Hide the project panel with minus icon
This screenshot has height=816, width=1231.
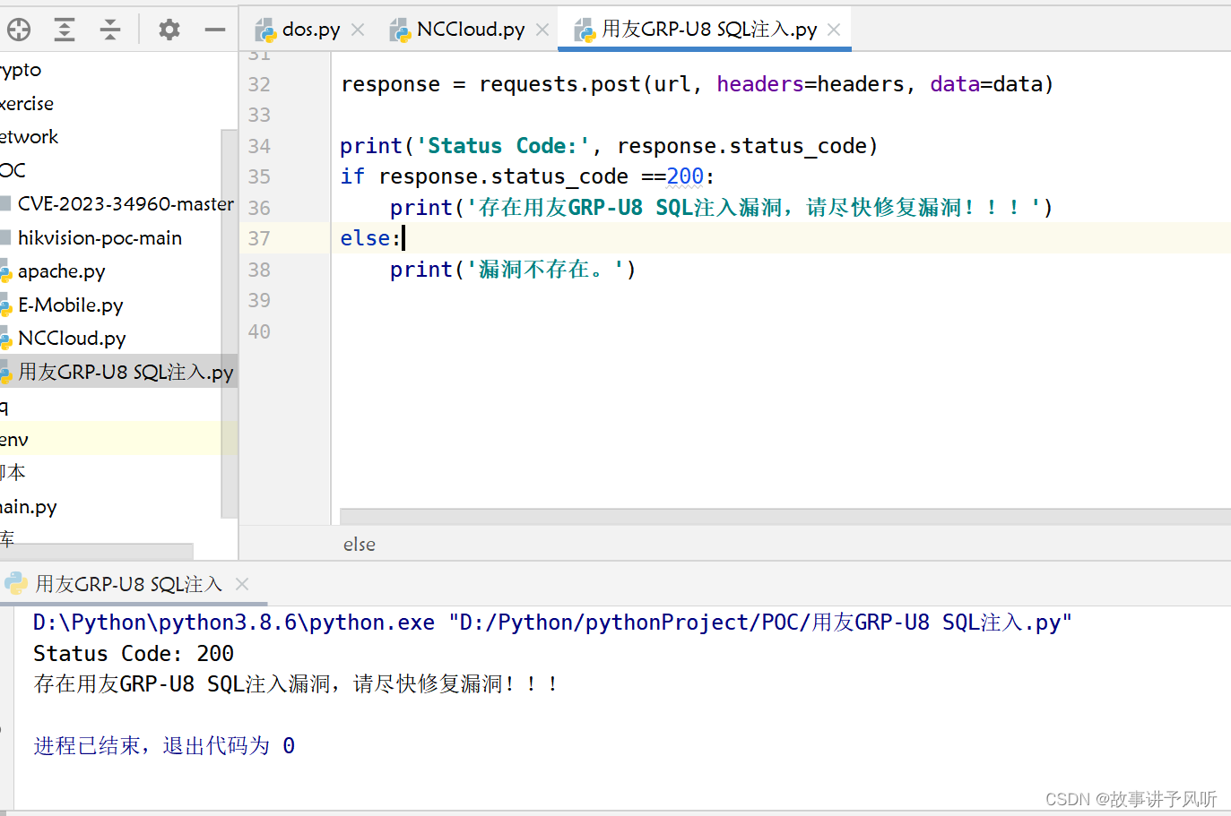coord(215,30)
